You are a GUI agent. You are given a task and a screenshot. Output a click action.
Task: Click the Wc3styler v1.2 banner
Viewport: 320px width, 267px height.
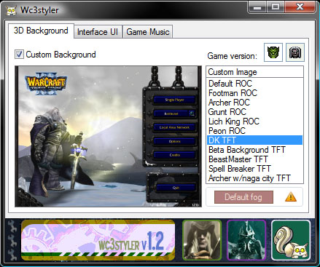98,240
